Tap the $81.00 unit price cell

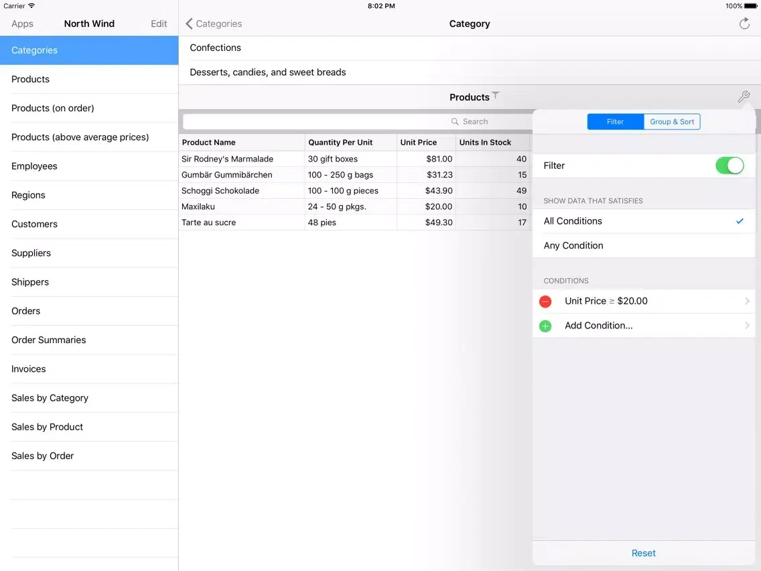tap(426, 159)
